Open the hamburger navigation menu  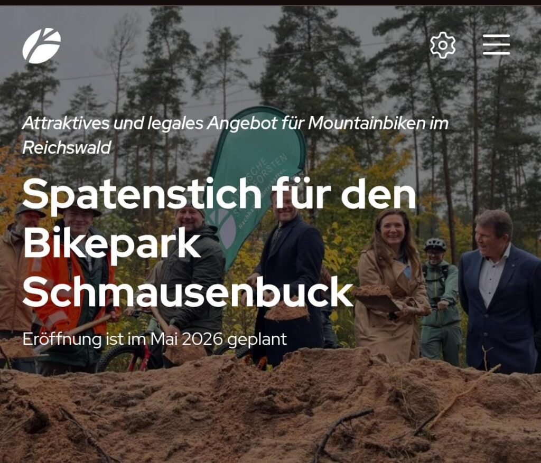click(496, 44)
